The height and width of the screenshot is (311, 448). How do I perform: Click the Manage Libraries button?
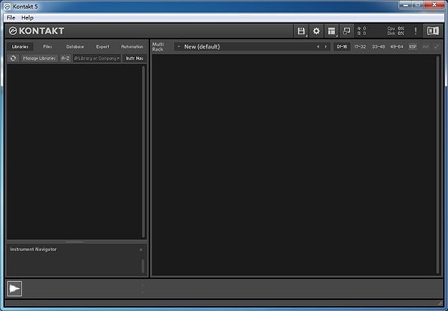(40, 58)
